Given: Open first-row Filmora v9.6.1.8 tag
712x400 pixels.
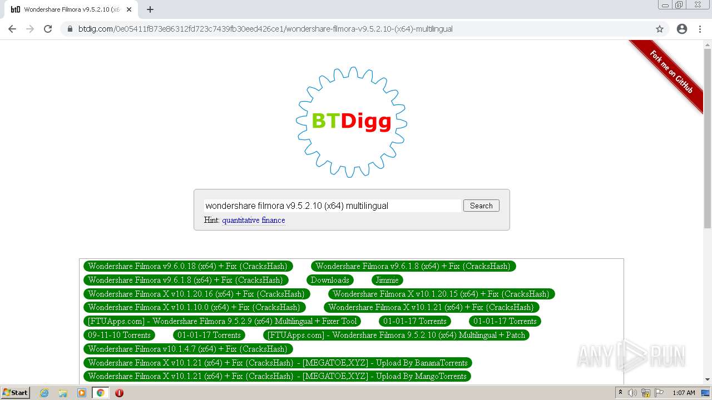Looking at the screenshot, I should click(x=413, y=266).
